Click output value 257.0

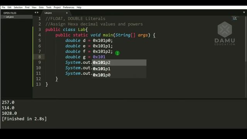click(x=8, y=102)
